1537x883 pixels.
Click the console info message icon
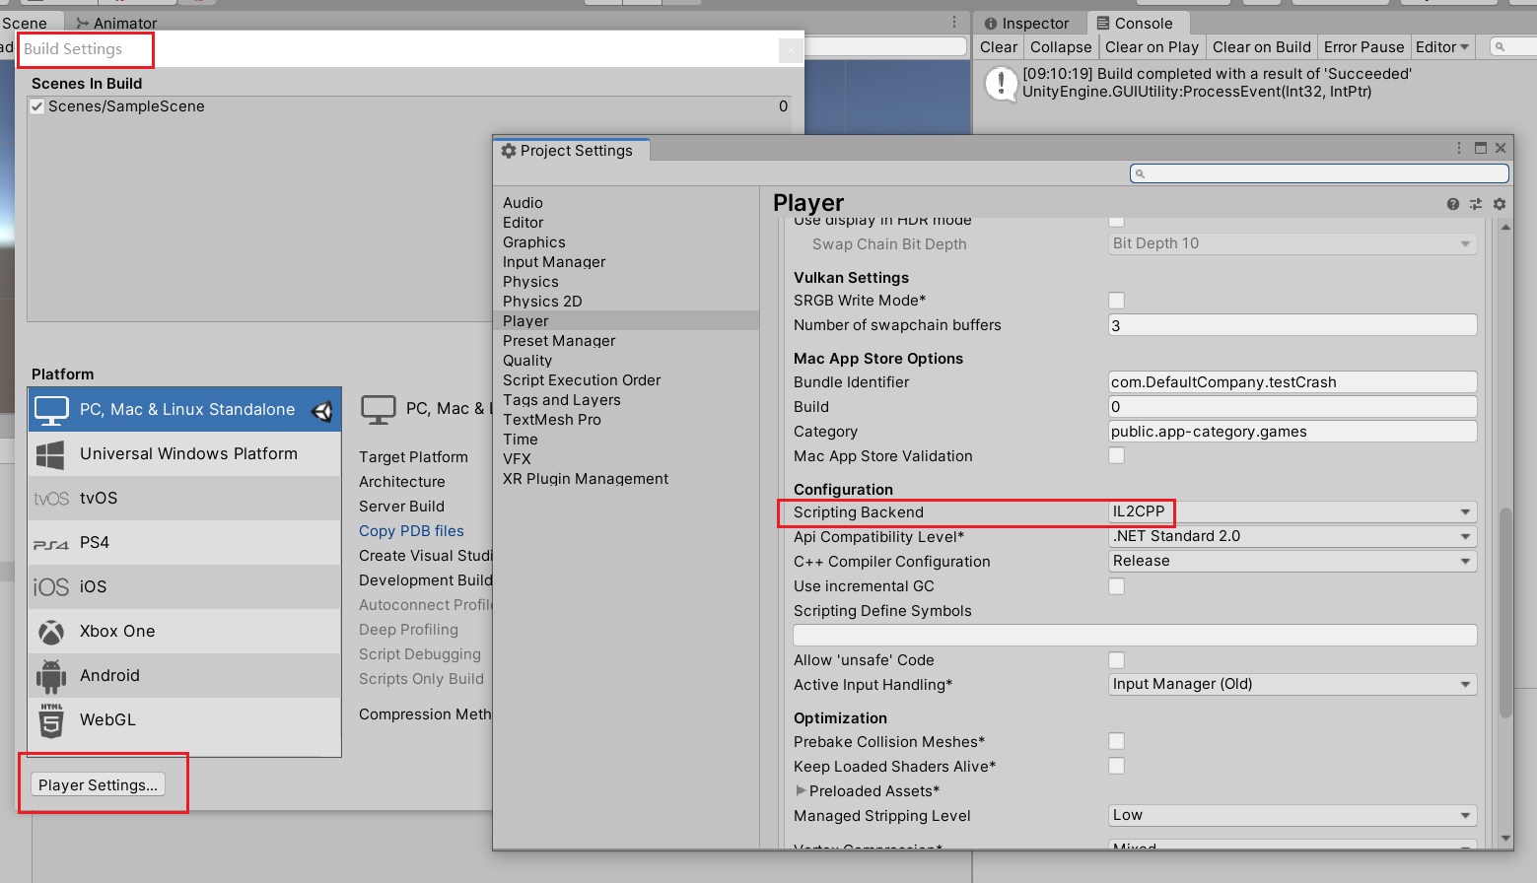coord(1001,83)
